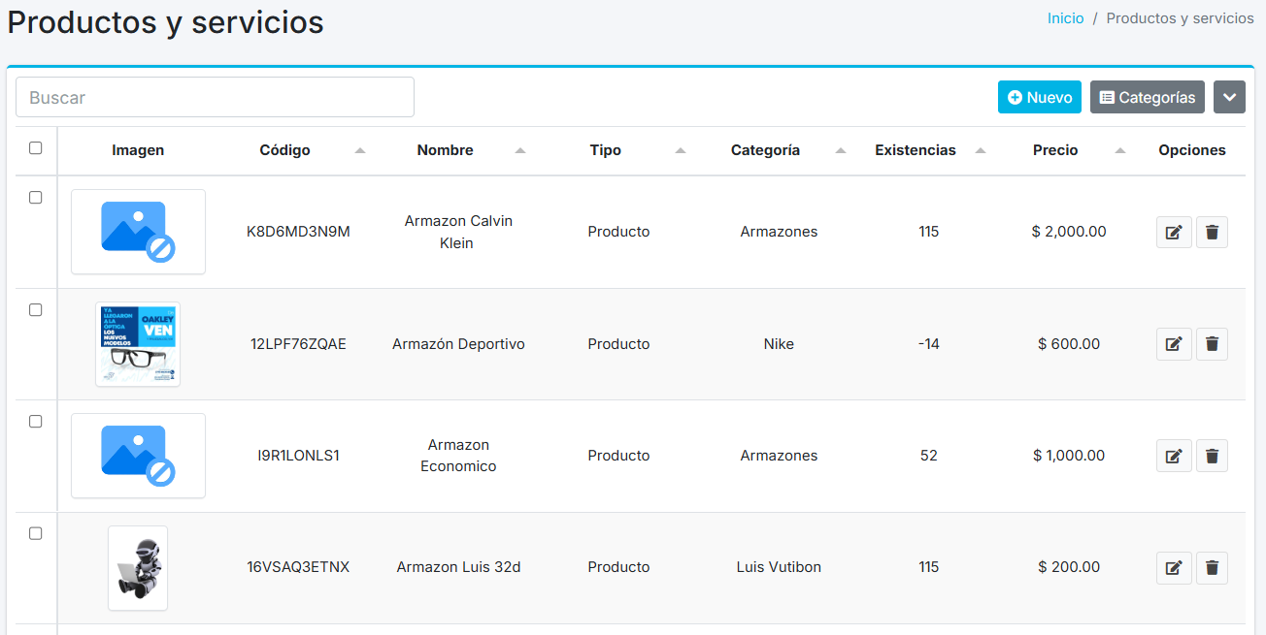Select the Armazón Deportivo row checkbox
The image size is (1266, 635).
point(36,310)
